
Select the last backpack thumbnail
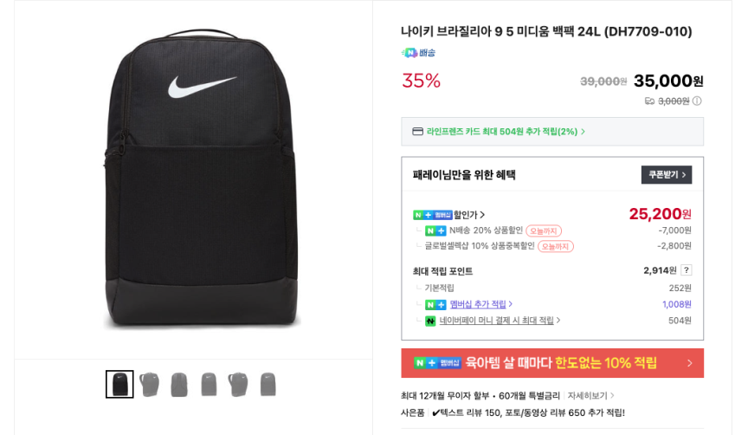(268, 384)
